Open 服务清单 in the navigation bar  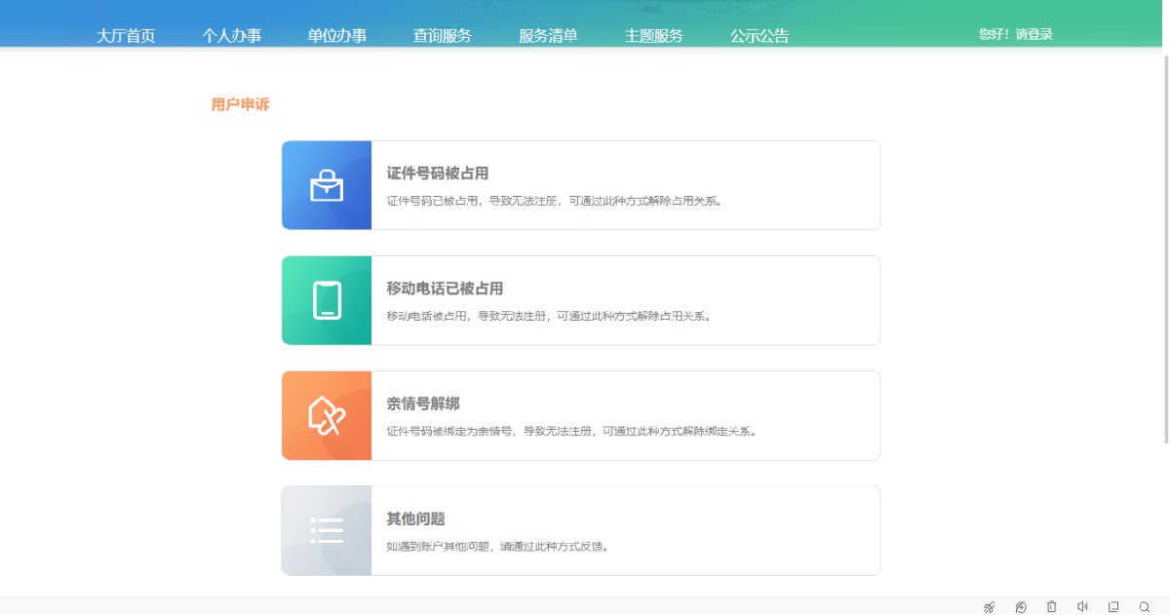(x=548, y=36)
